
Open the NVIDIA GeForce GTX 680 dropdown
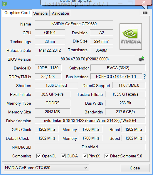point(46,168)
